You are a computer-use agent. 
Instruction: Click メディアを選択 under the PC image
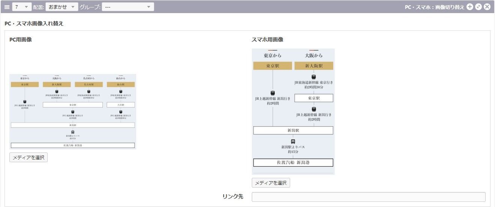29,158
